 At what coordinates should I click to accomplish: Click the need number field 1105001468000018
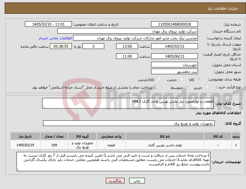pos(175,24)
